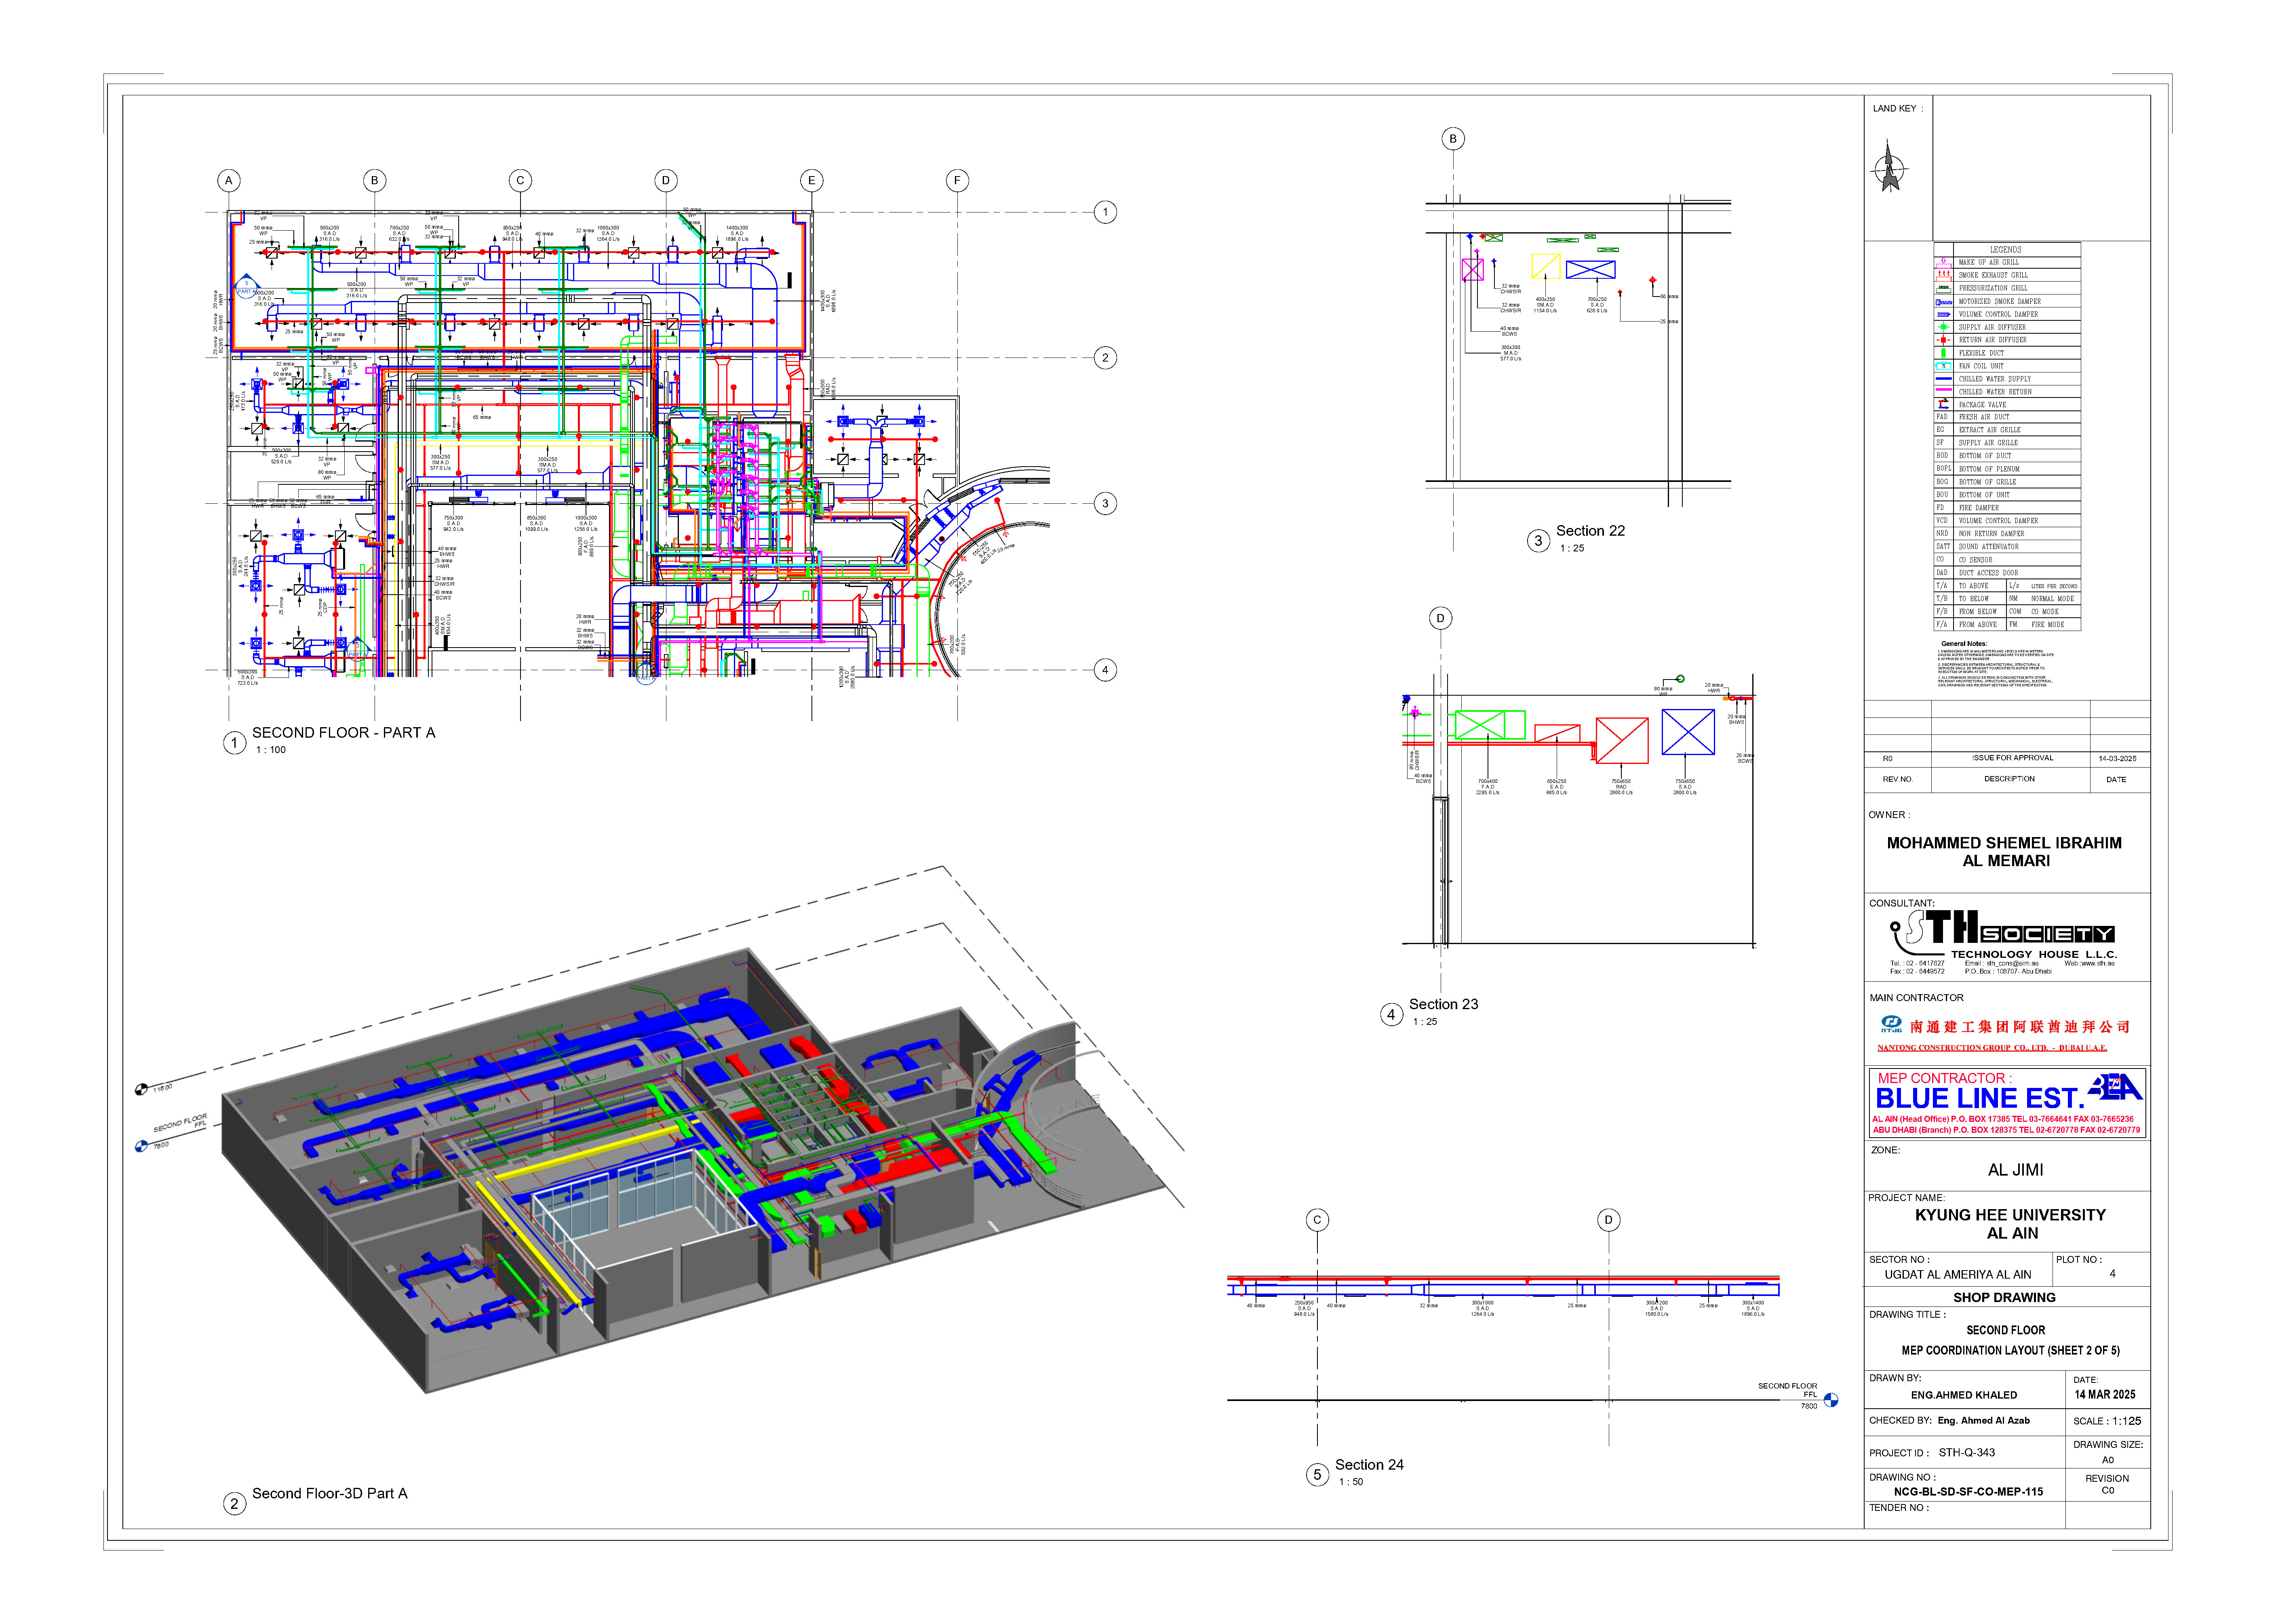The width and height of the screenshot is (2276, 1624).
Task: Click the blue Chilled Water Supply line swatch
Action: (x=1943, y=379)
